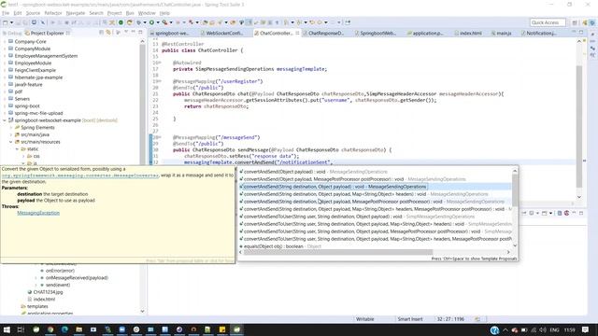Choose equals(Object obj) : boolean proposal

376,246
